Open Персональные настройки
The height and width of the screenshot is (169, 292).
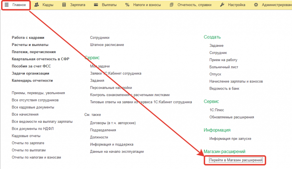[x=111, y=88]
